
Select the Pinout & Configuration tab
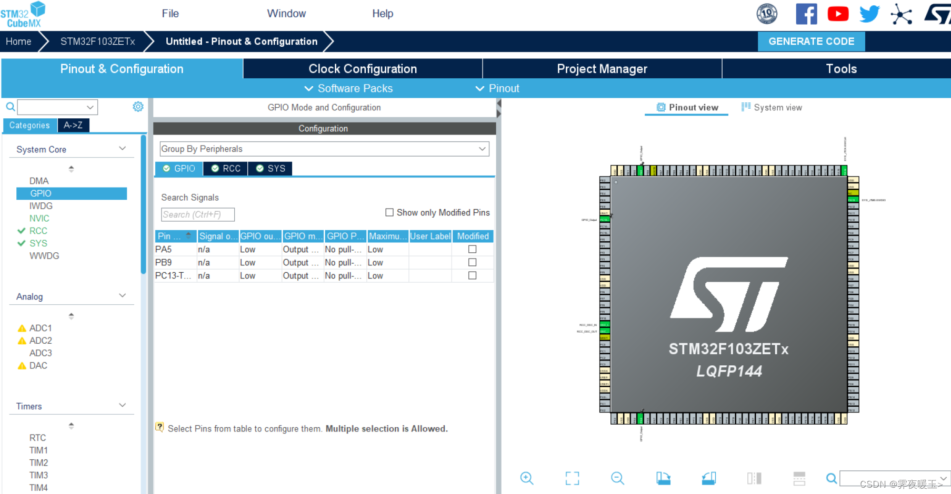pos(122,69)
